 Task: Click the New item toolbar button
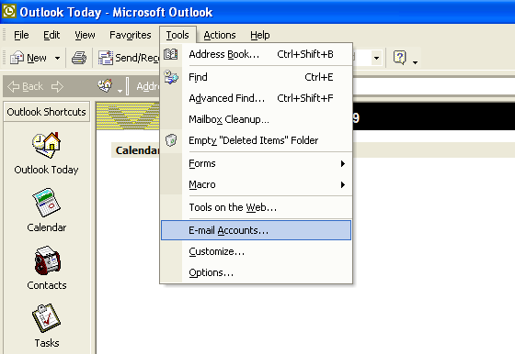29,58
